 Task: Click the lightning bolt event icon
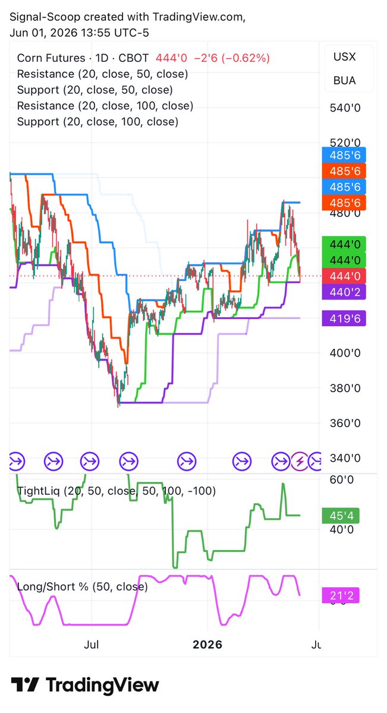(299, 460)
